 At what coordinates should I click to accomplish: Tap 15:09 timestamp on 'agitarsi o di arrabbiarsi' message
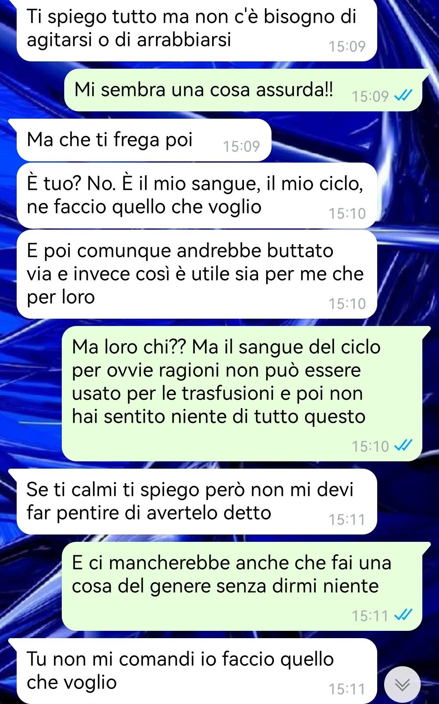point(347,46)
